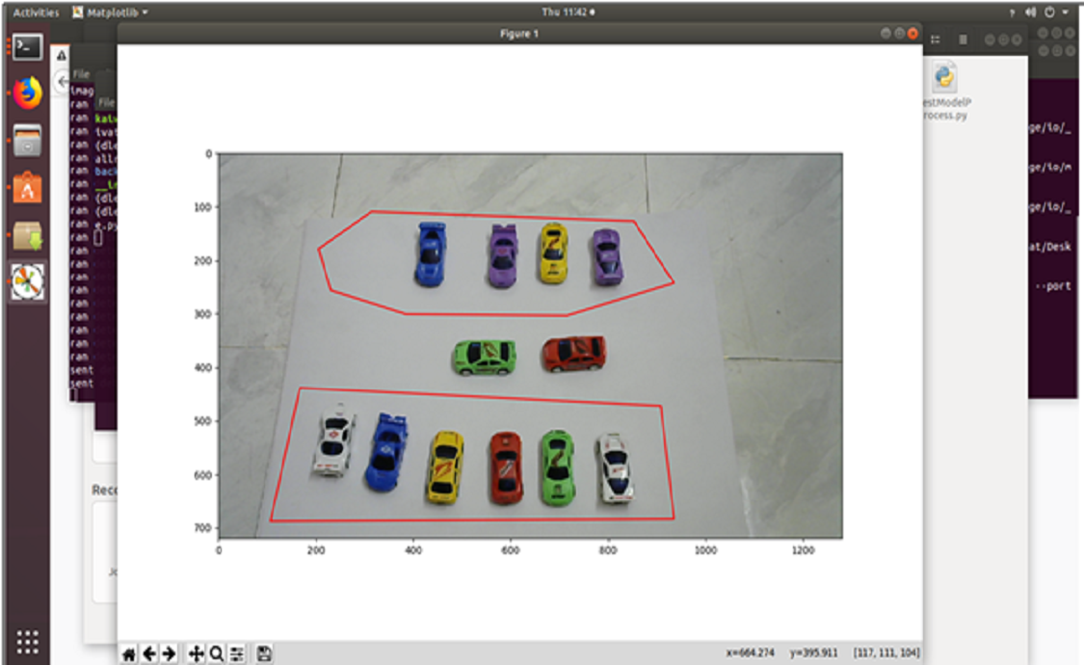The width and height of the screenshot is (1084, 665).
Task: Click the network status question mark icon
Action: click(1012, 13)
